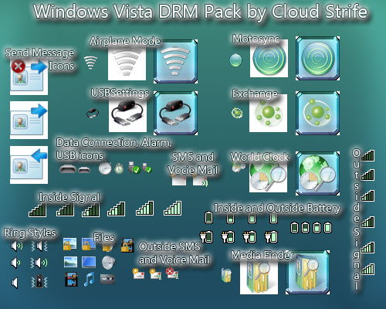Click the framed Airplane Mode icon

[176, 61]
